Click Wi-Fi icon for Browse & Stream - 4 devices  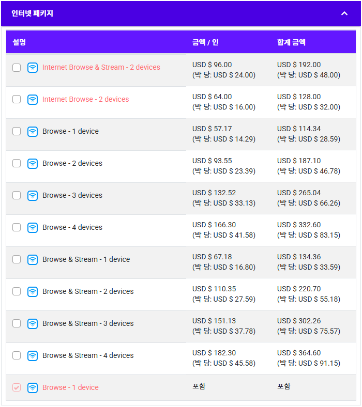tap(33, 356)
